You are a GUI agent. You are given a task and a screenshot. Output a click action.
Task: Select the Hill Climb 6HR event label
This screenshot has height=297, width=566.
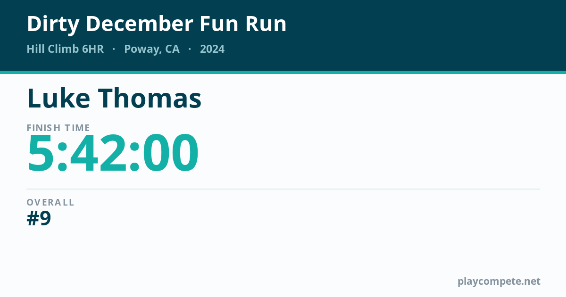65,49
